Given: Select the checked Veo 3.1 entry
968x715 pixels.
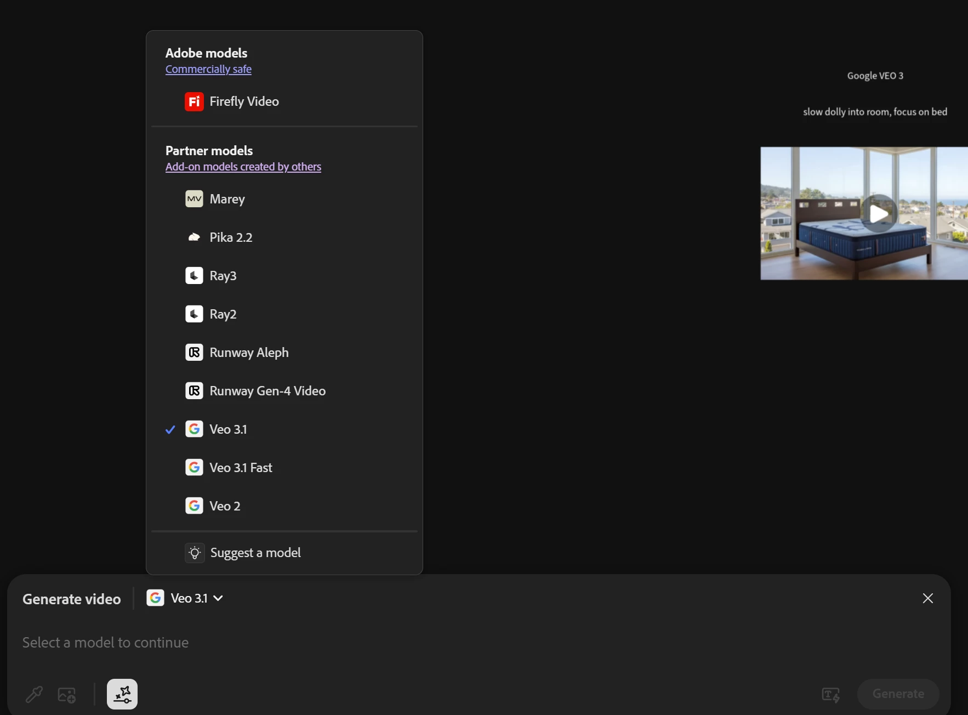Looking at the screenshot, I should (x=284, y=429).
